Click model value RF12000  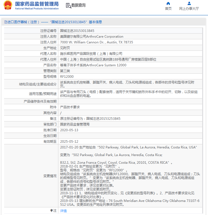click(67, 77)
